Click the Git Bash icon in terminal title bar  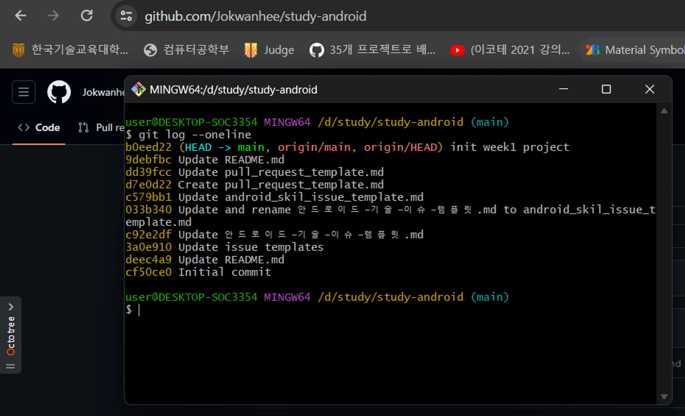click(138, 90)
